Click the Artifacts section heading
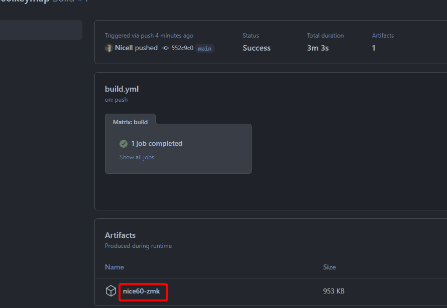This screenshot has width=447, height=308. pos(120,235)
